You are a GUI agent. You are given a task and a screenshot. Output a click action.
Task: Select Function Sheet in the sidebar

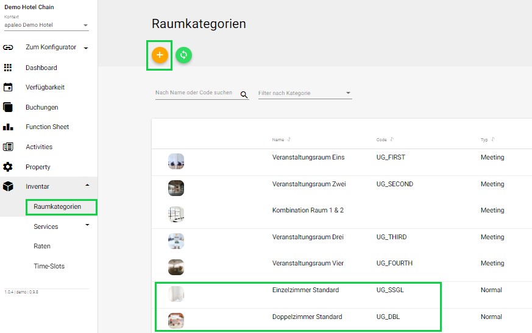[47, 127]
